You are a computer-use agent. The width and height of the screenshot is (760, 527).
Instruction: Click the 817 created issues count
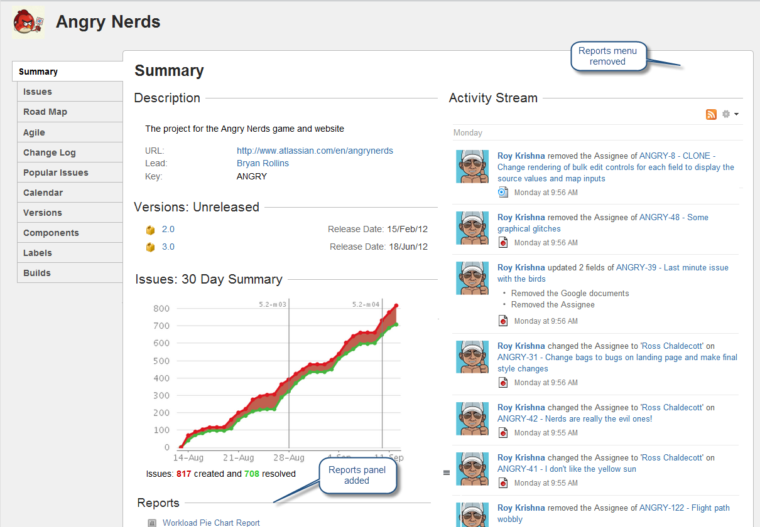coord(184,474)
